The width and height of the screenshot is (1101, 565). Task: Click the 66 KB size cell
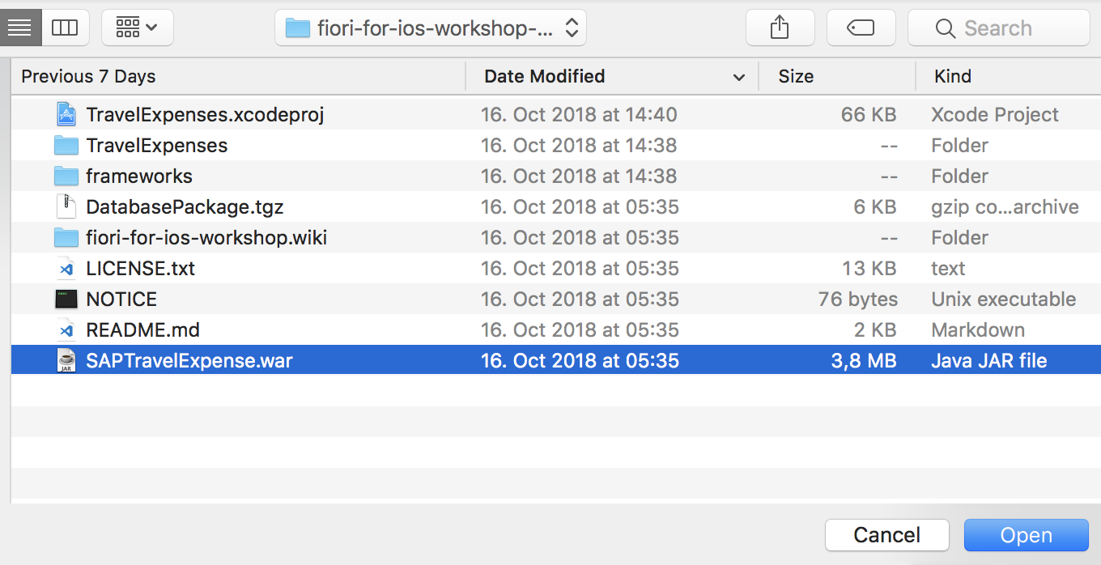point(869,115)
